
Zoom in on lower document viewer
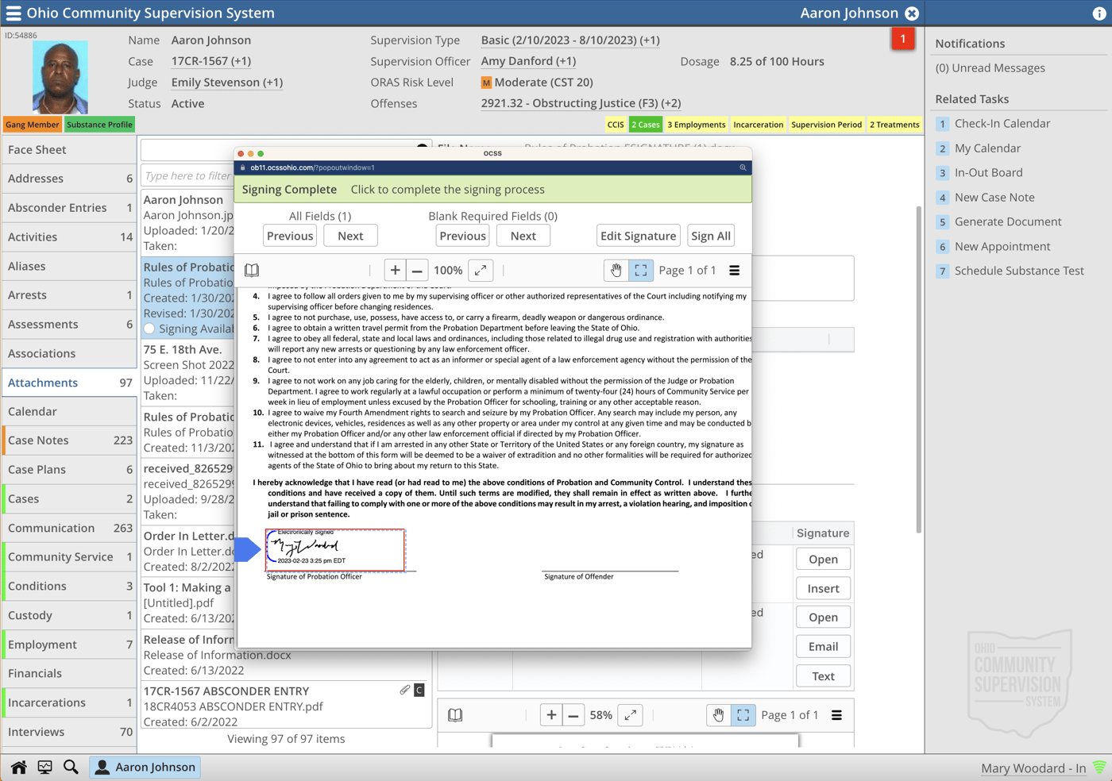pos(551,715)
